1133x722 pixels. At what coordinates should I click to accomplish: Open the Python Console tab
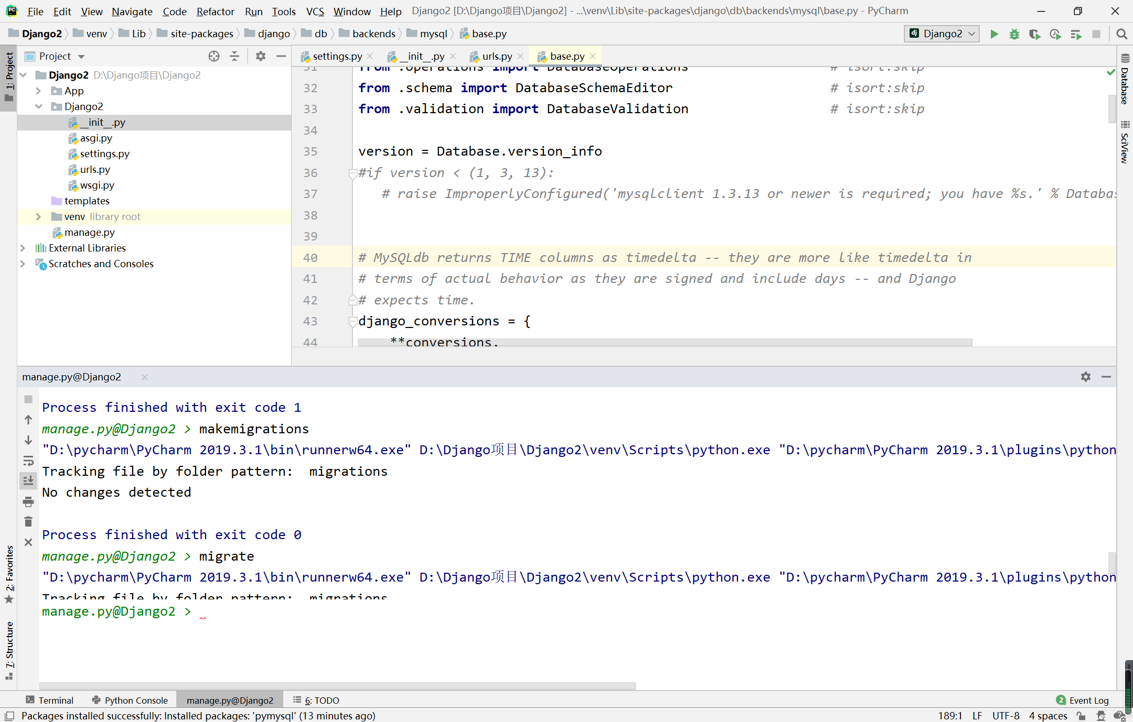[130, 700]
